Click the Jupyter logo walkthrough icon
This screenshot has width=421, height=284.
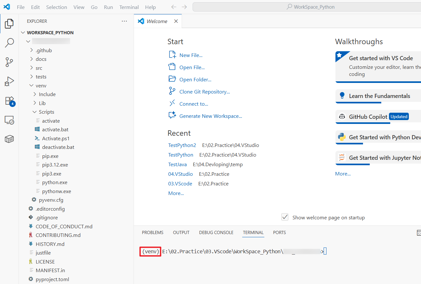[x=342, y=158]
